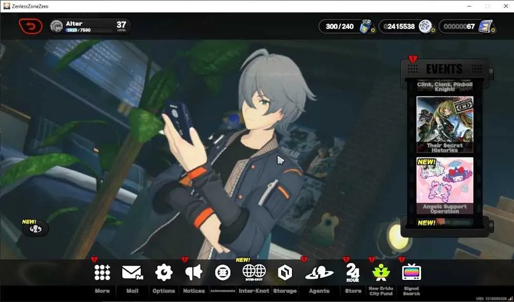Open the Agents hat icon
The image size is (514, 302).
[x=319, y=273]
